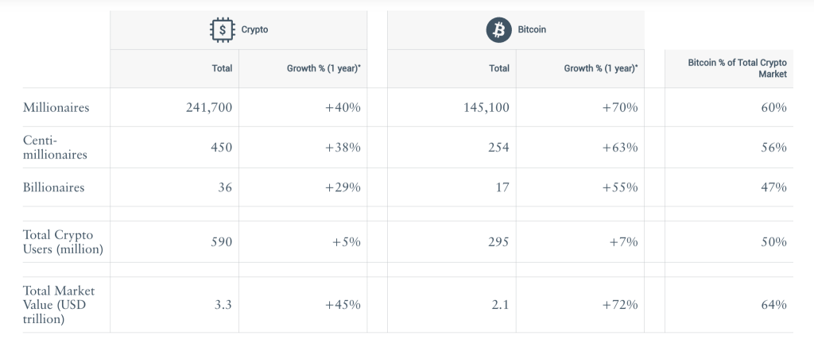This screenshot has width=814, height=343.
Task: Click Bitcoin % of Total Crypto Market header
Action: coord(737,68)
